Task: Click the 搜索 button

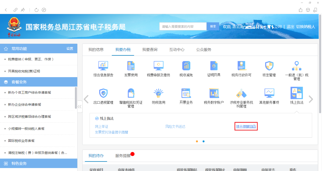Action: click(x=213, y=27)
